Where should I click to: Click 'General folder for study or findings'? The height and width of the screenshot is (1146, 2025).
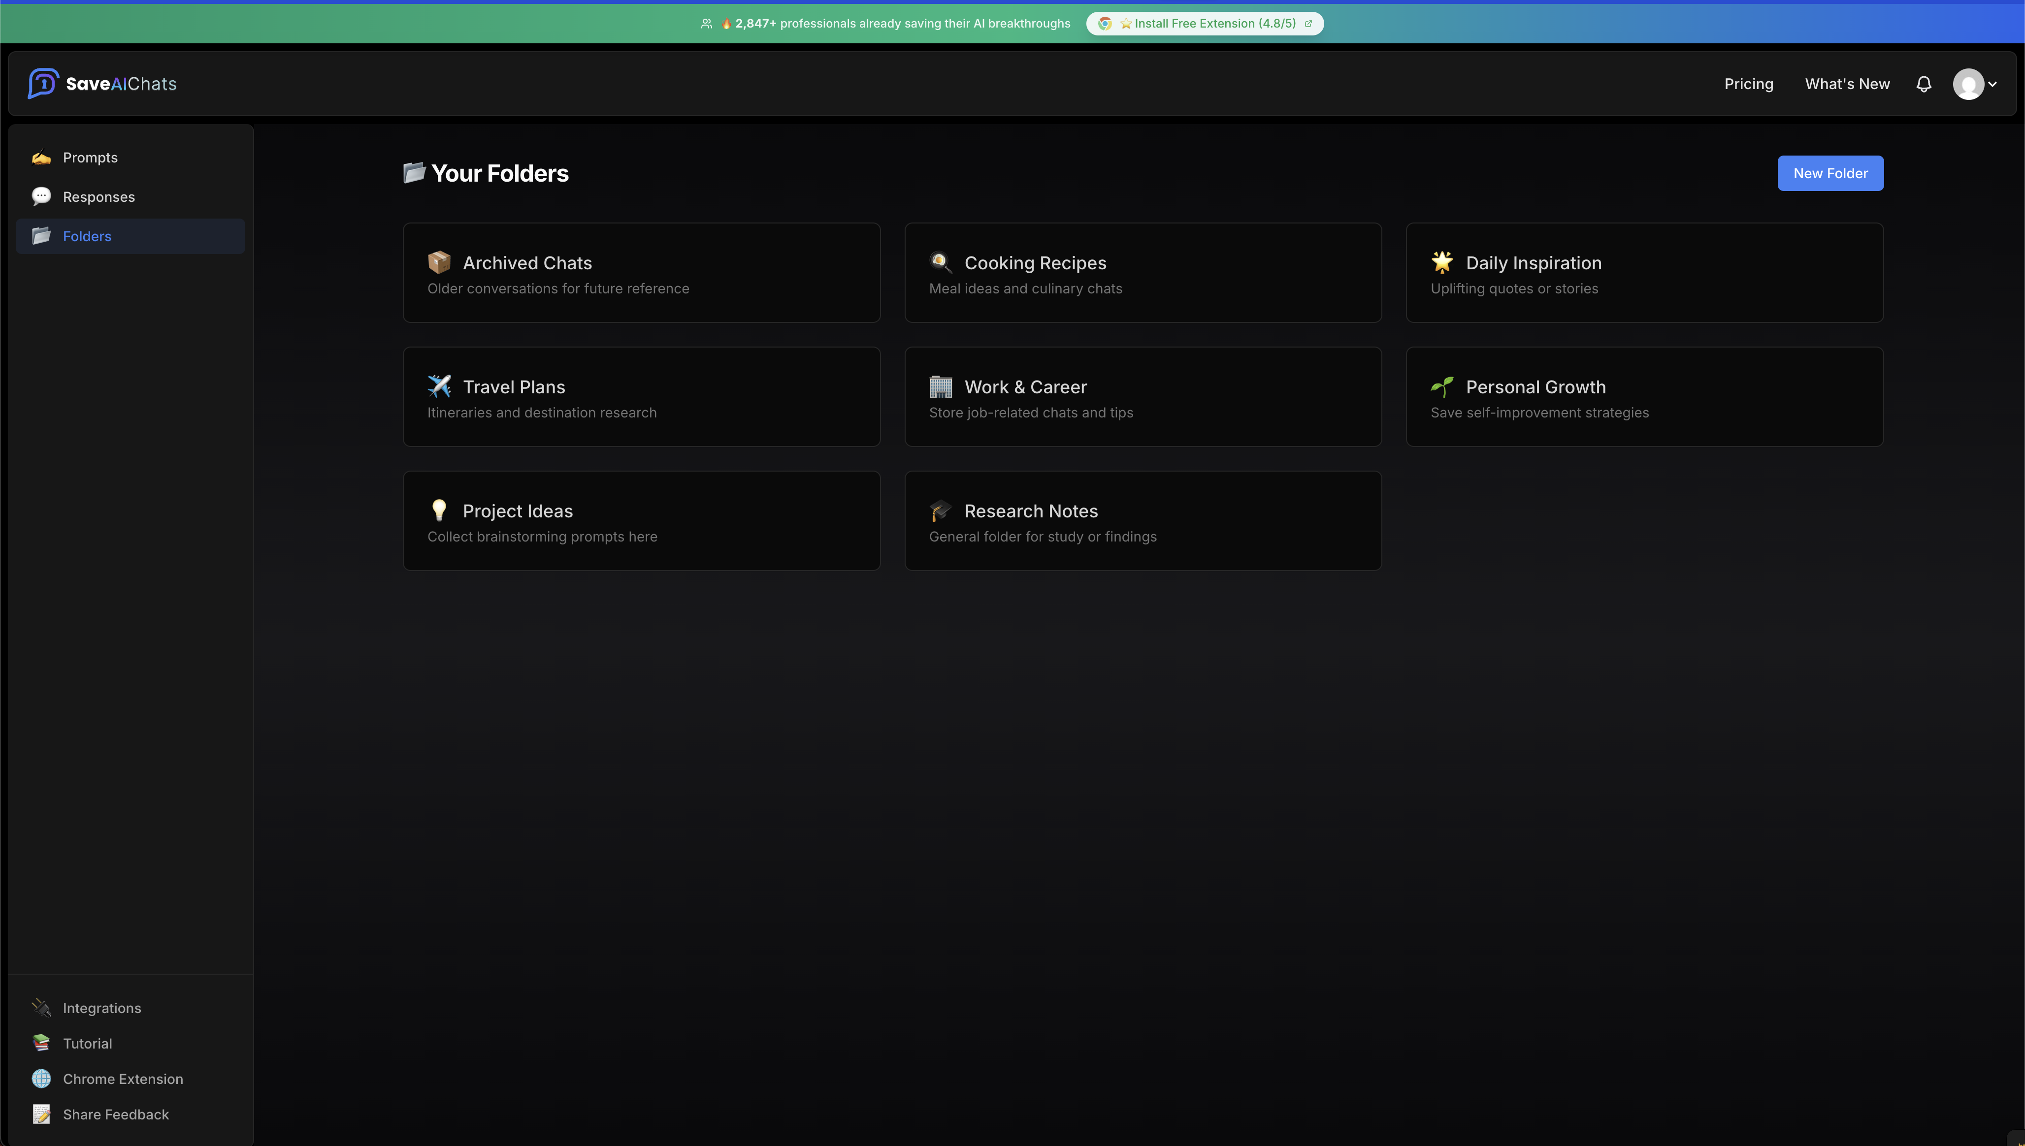[1043, 537]
